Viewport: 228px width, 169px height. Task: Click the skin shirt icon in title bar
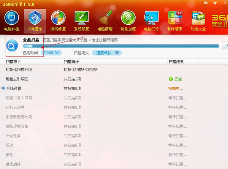(x=215, y=3)
